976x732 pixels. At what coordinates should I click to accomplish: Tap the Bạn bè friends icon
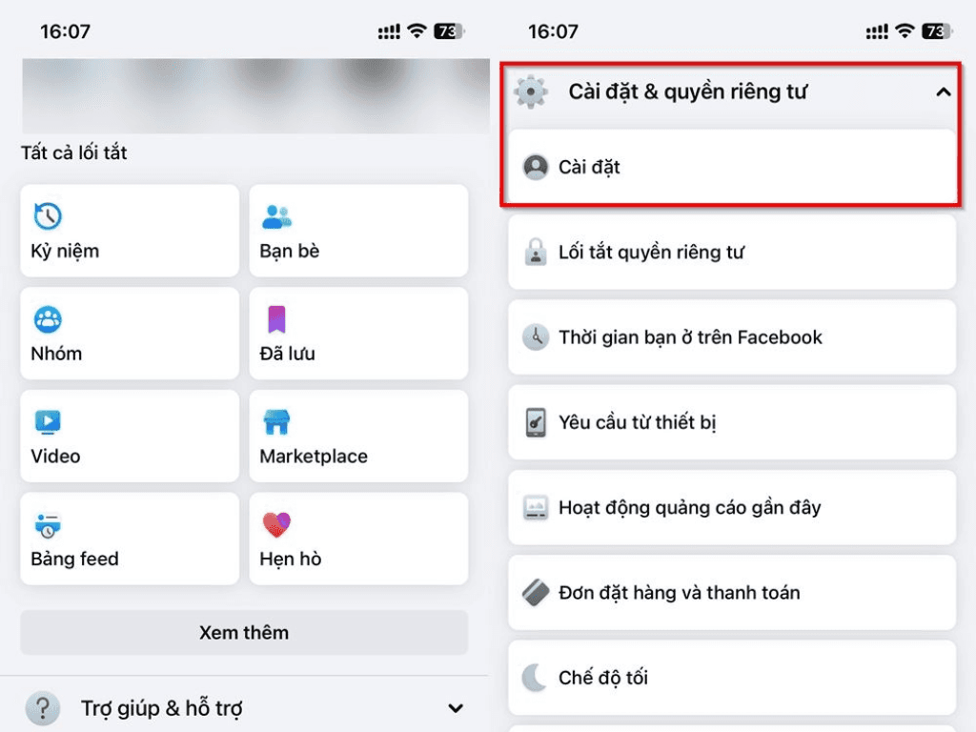tap(276, 216)
